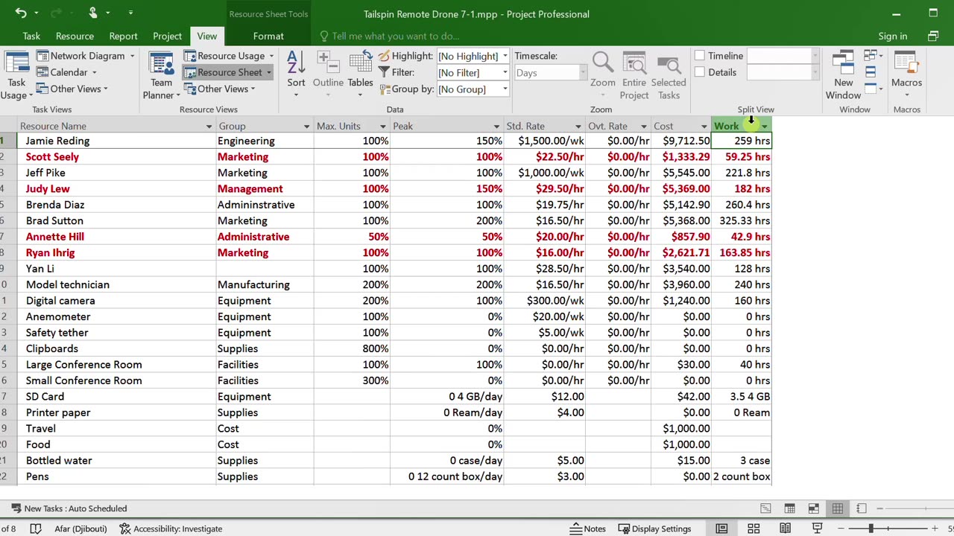Click the Hide window icon

click(870, 89)
